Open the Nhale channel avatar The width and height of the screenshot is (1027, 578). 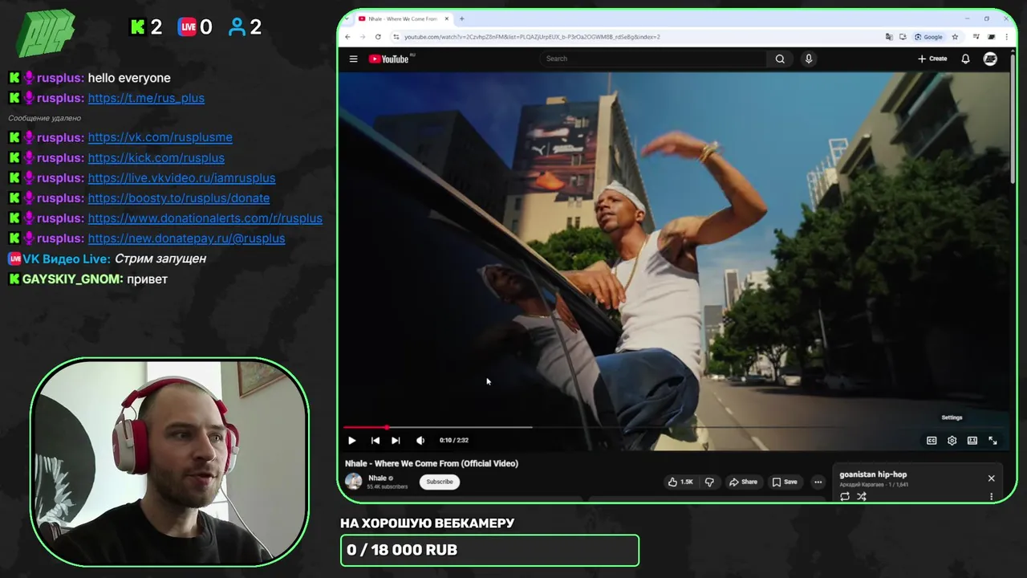(353, 482)
